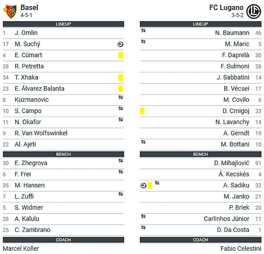The height and width of the screenshot is (254, 264).
Task: Click the yellow card next to E. Cümart
Action: pos(120,55)
